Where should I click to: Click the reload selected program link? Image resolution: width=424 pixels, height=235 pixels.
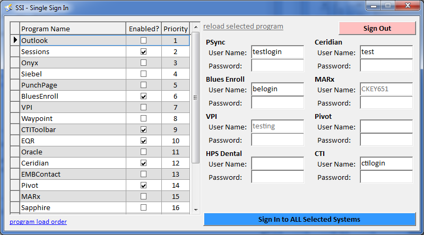point(243,26)
